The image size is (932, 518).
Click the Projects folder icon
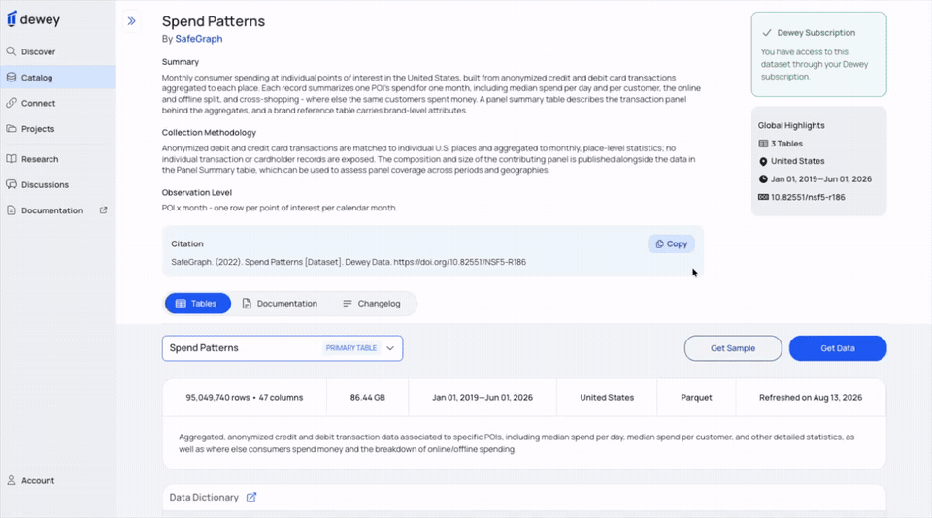[11, 128]
